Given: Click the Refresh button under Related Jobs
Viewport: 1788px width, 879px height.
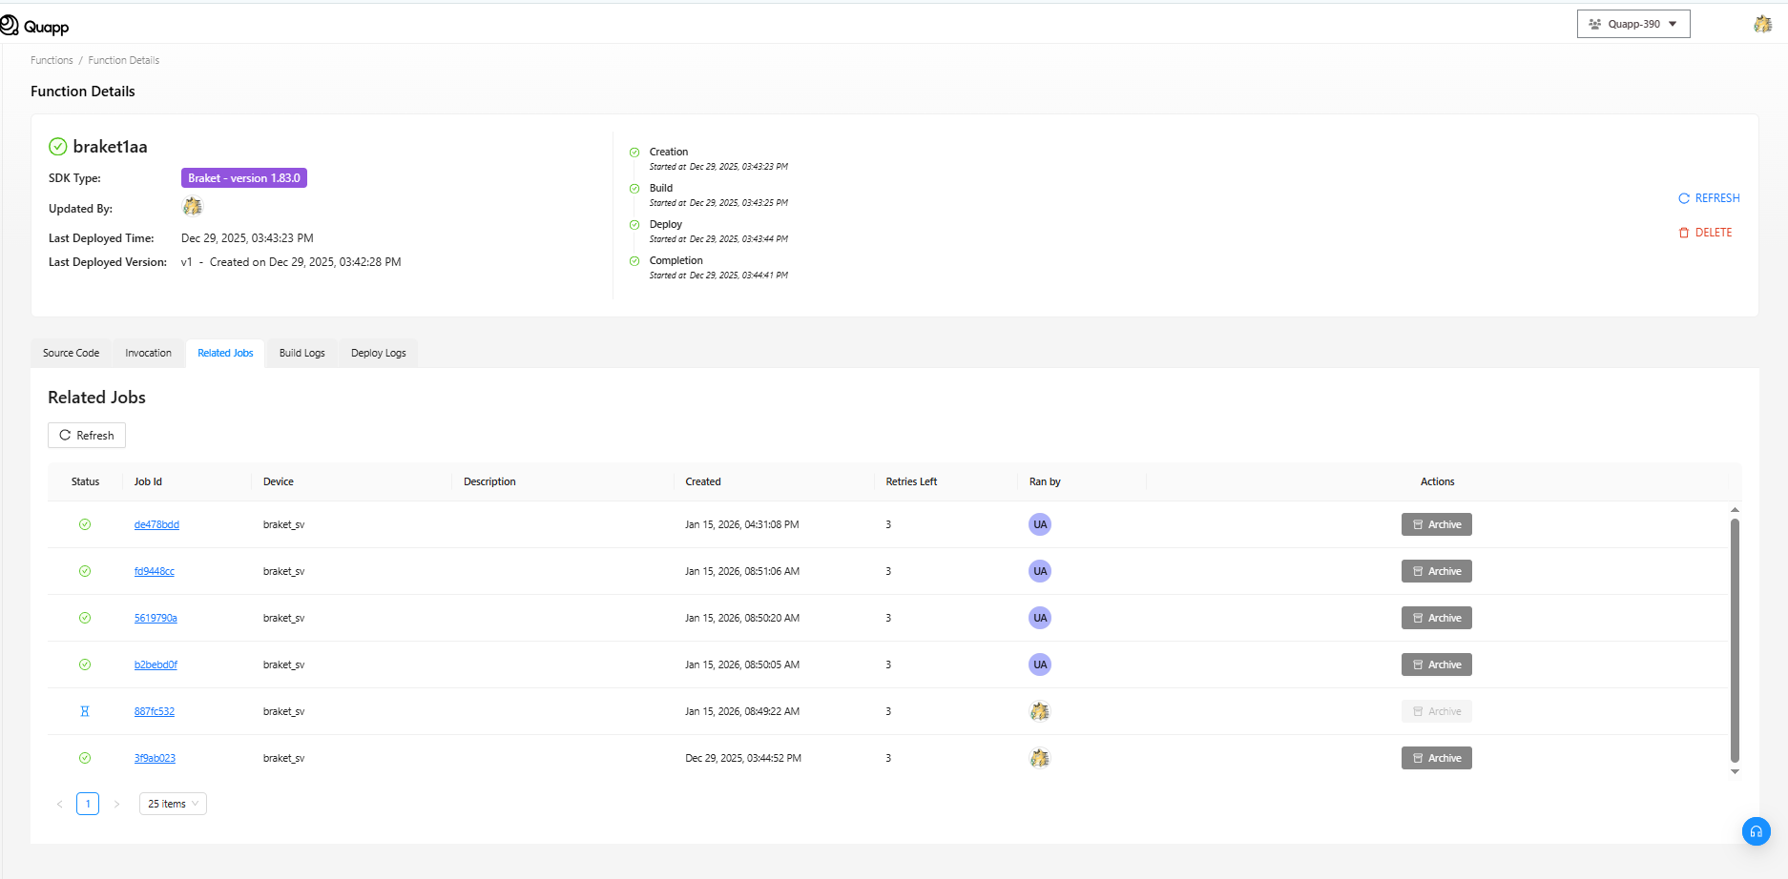Looking at the screenshot, I should tap(87, 436).
